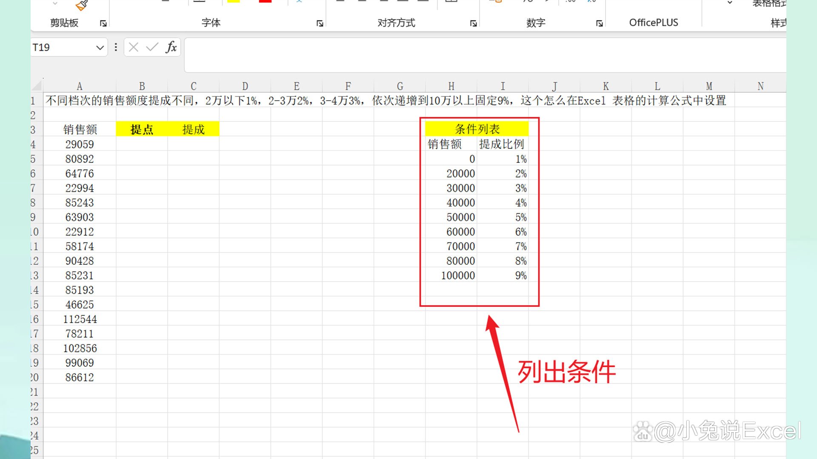The width and height of the screenshot is (817, 459).
Task: Select empty cell B4 next to 29059
Action: click(x=142, y=144)
